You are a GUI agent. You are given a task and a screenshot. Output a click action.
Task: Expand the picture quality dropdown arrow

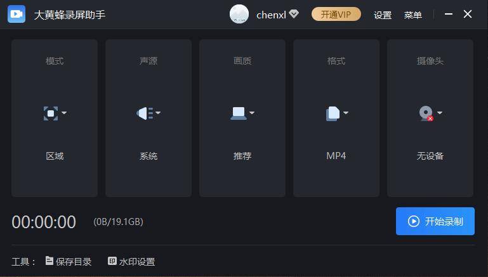(252, 113)
